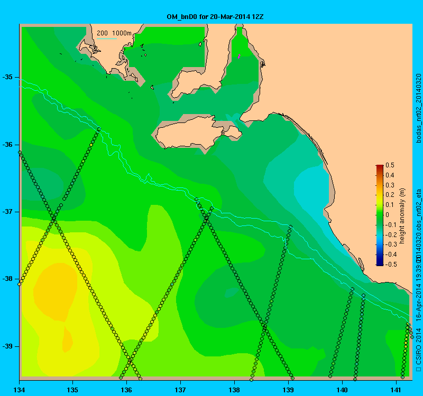Click the magenta marker in the gulf
The width and height of the screenshot is (423, 396).
(x=239, y=56)
